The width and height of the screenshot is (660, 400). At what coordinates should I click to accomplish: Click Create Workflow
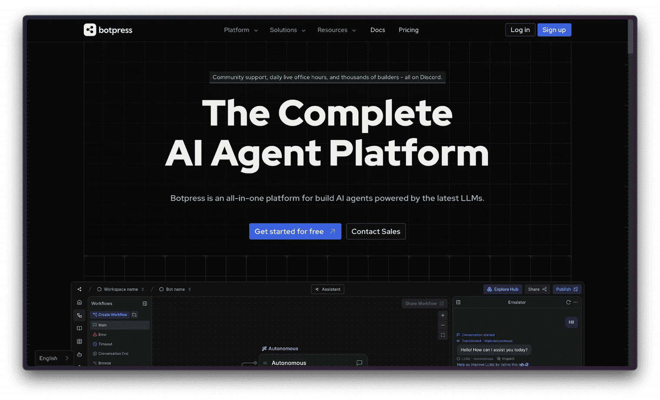point(110,315)
